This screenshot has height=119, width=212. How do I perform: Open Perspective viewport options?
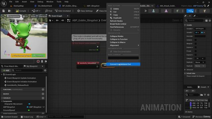tap(13, 16)
